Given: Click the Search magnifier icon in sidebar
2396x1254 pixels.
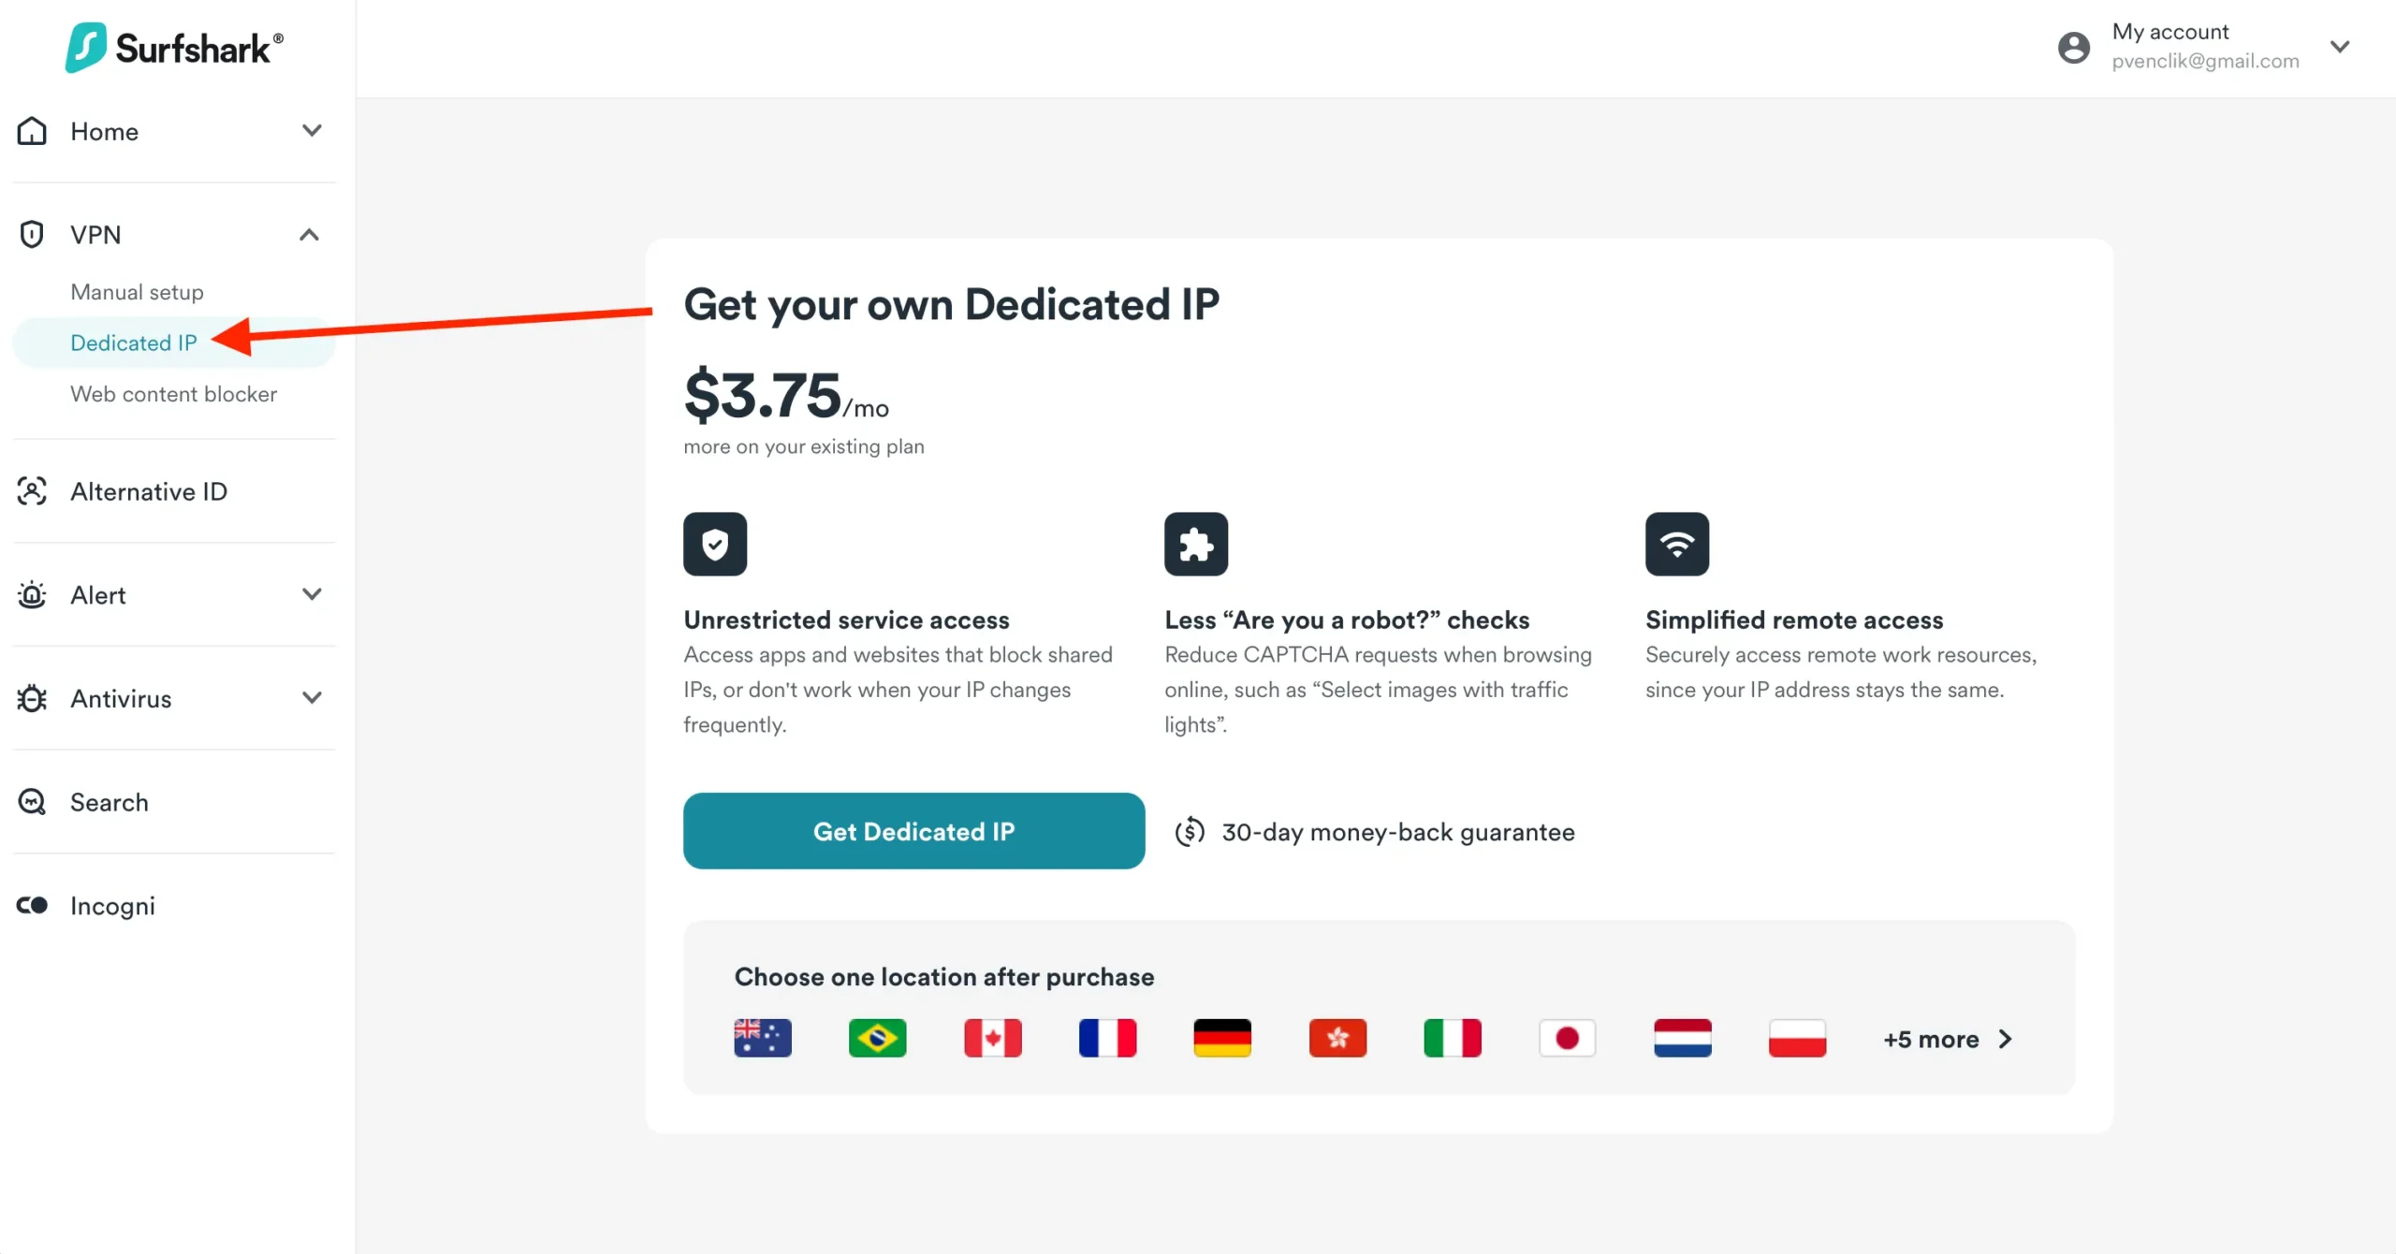Looking at the screenshot, I should (x=32, y=802).
